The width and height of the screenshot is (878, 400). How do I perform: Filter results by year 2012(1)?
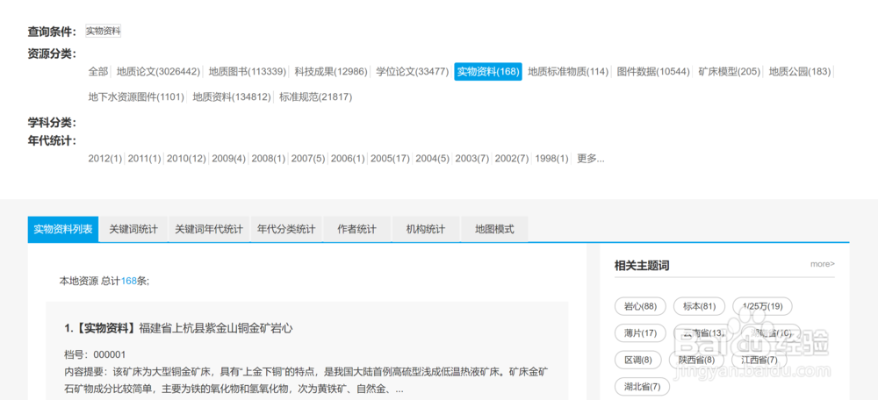point(104,158)
